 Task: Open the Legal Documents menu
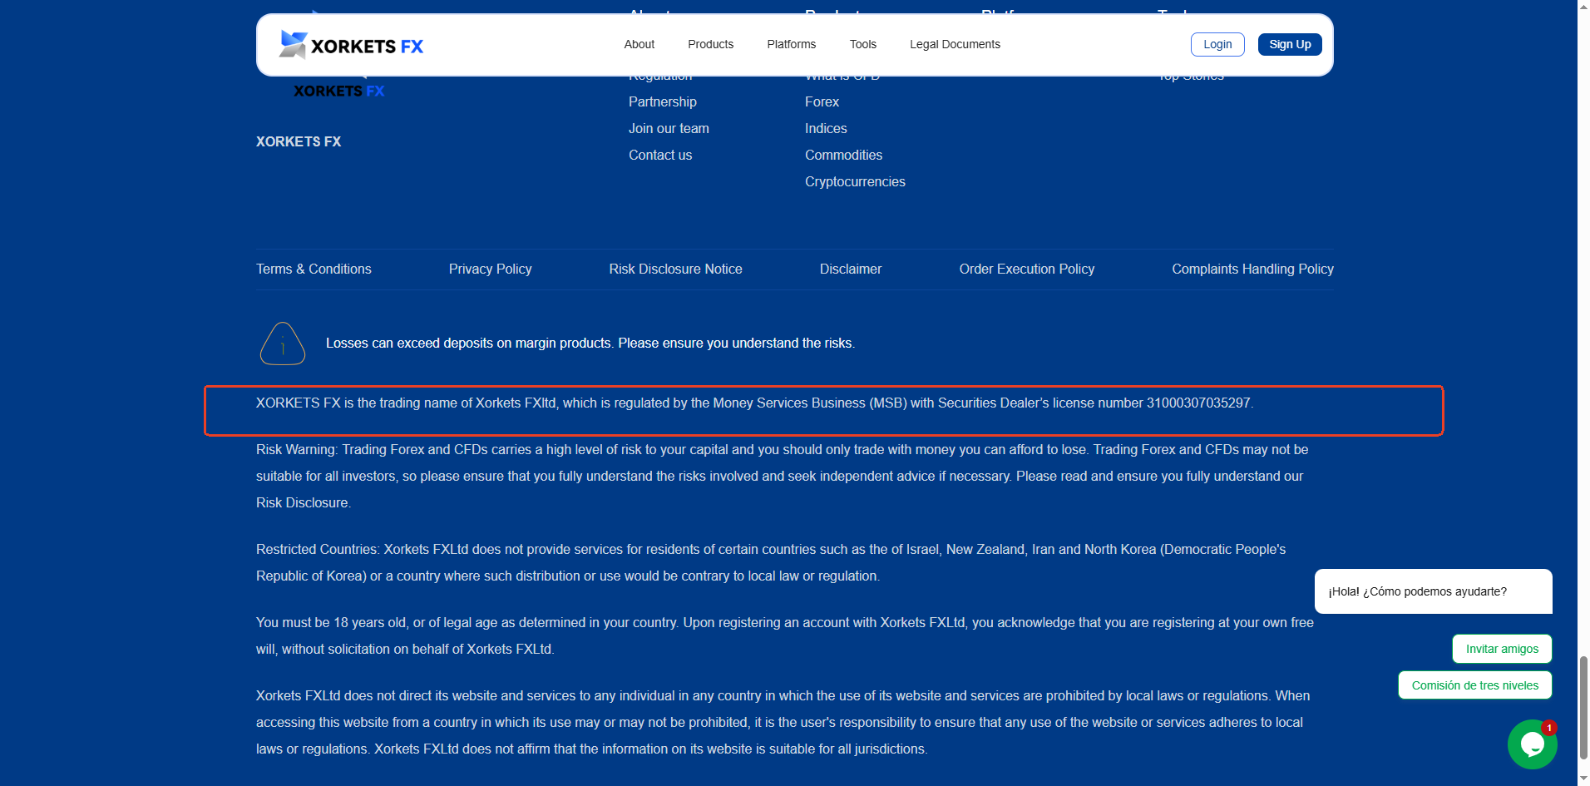pos(955,44)
